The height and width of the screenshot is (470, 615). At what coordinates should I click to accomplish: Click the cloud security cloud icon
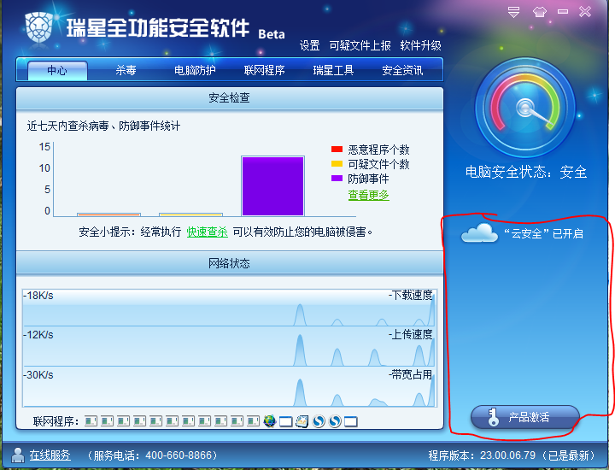tap(479, 233)
